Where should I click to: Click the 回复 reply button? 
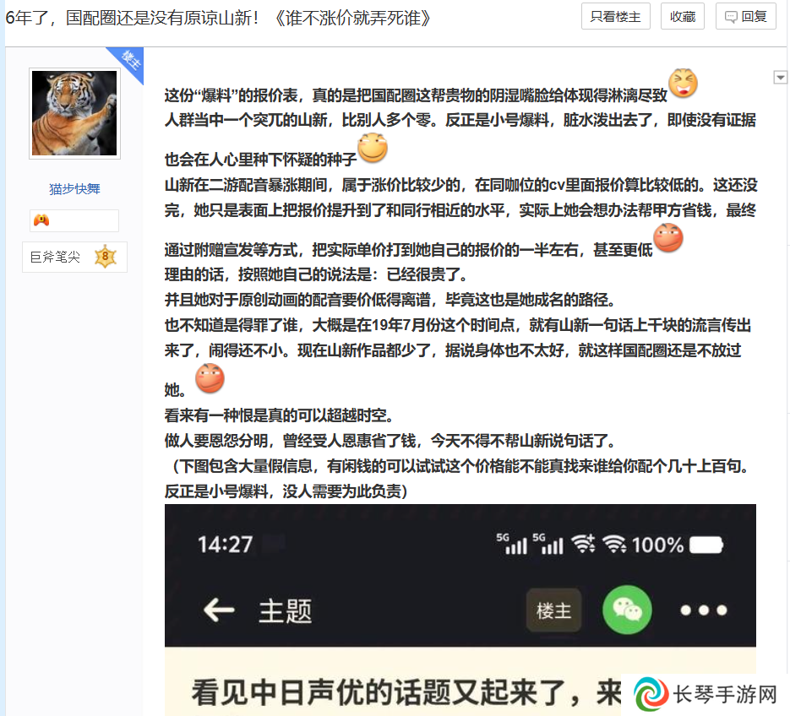pos(746,17)
